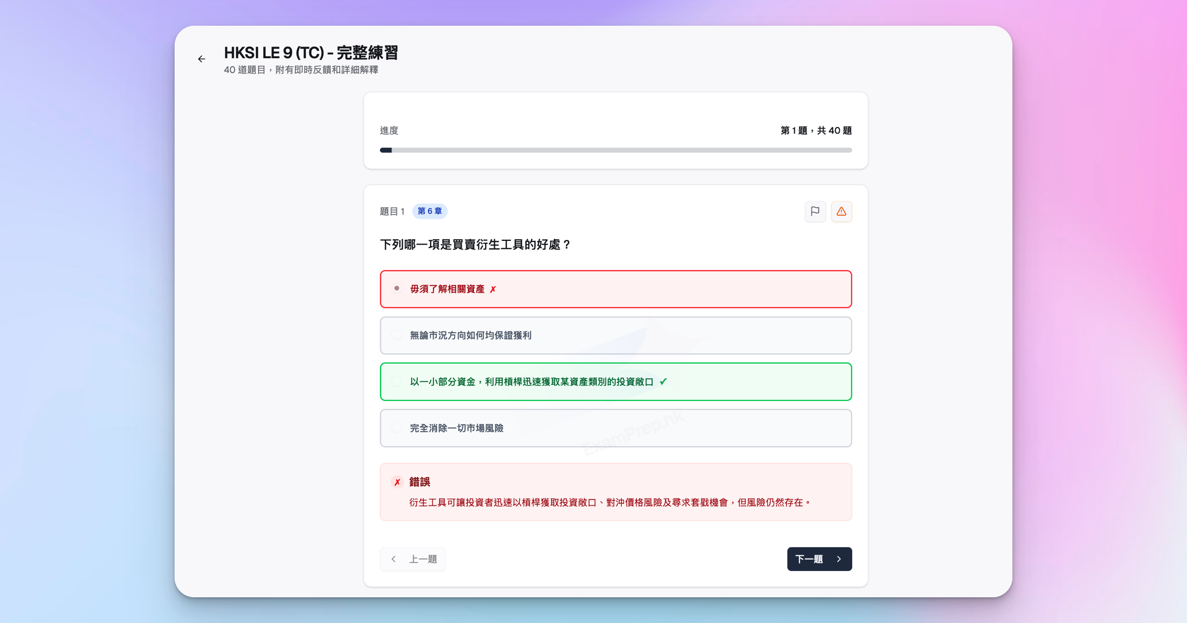The image size is (1187, 623).
Task: Click the explanation text starting 衍生工具可讓投資者
Action: point(610,502)
